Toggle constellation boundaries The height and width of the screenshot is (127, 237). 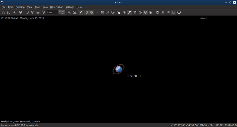(124, 12)
